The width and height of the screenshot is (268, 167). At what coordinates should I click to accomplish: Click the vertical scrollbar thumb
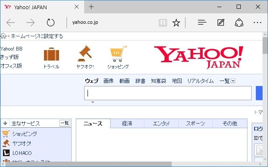click(265, 46)
